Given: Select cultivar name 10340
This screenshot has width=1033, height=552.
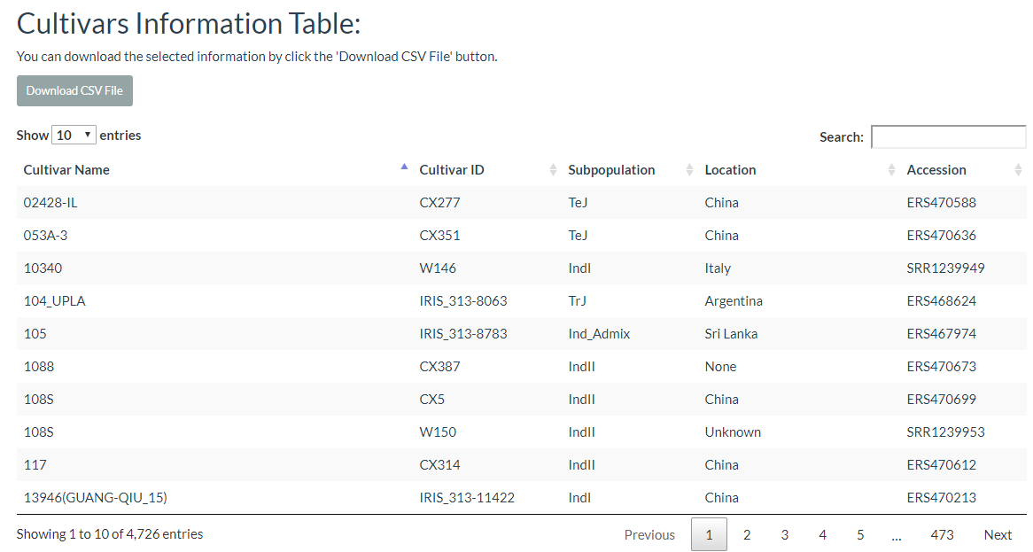Looking at the screenshot, I should 43,268.
